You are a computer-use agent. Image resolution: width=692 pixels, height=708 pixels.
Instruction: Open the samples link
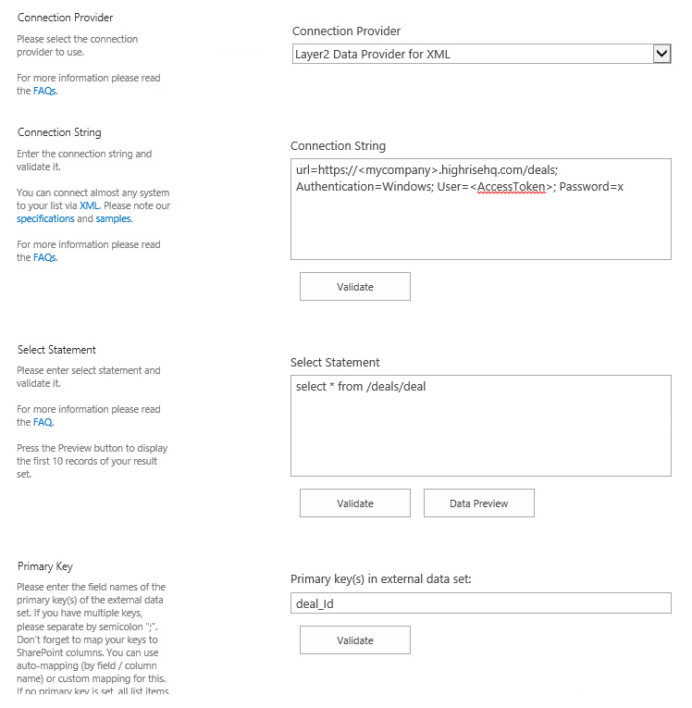(113, 218)
